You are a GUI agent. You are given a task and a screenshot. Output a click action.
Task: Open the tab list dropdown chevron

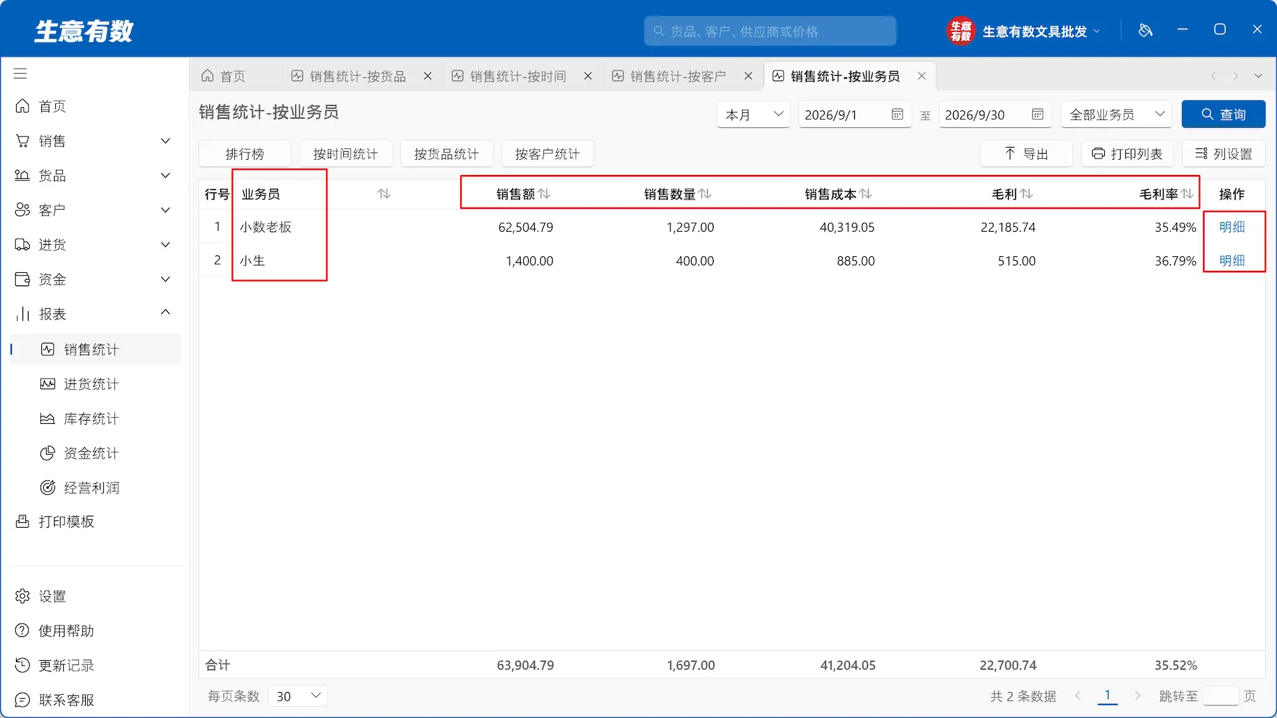tap(1258, 76)
